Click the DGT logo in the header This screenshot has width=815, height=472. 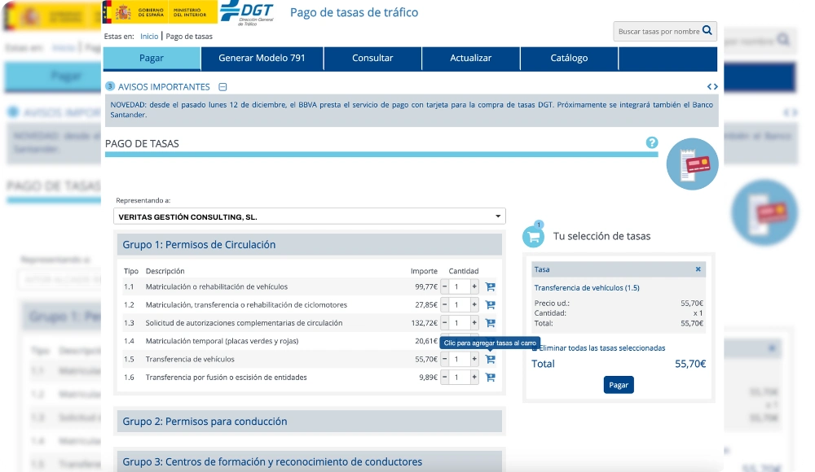pyautogui.click(x=249, y=13)
